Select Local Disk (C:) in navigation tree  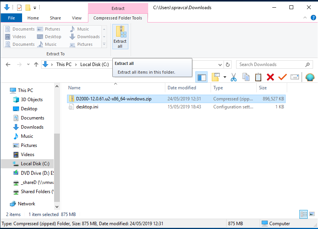[35, 164]
